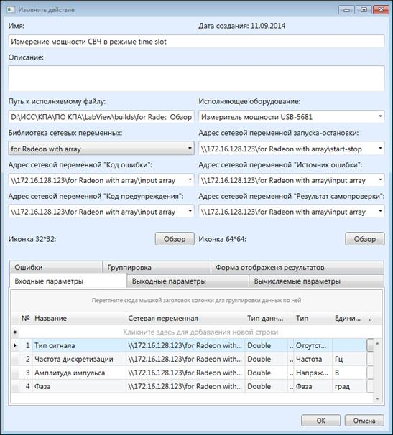Open the 'Форма отображеня результатов' tab
This screenshot has height=435, width=393.
(297, 268)
